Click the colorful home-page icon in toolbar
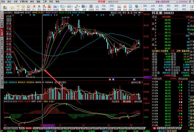The height and width of the screenshot is (132, 194). (5, 7)
